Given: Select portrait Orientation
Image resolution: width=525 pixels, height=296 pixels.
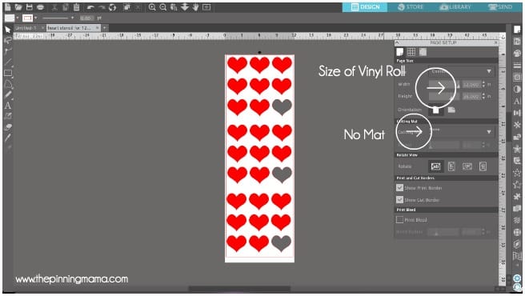Looking at the screenshot, I should (435, 110).
